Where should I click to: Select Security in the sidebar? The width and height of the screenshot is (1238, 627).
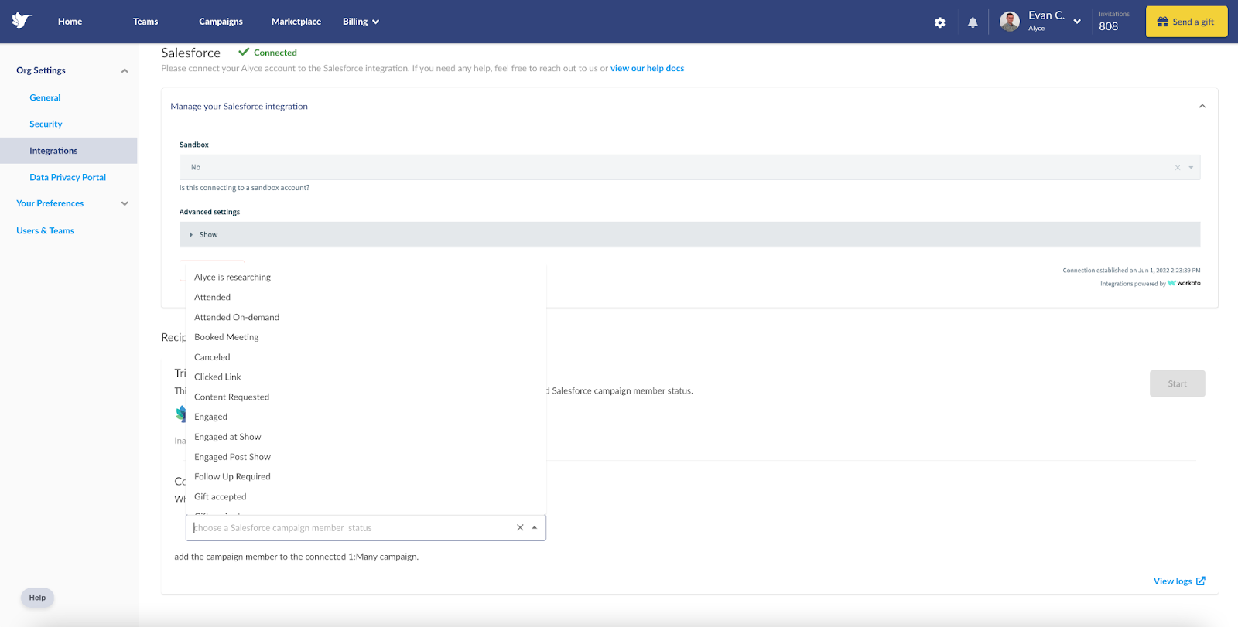46,124
